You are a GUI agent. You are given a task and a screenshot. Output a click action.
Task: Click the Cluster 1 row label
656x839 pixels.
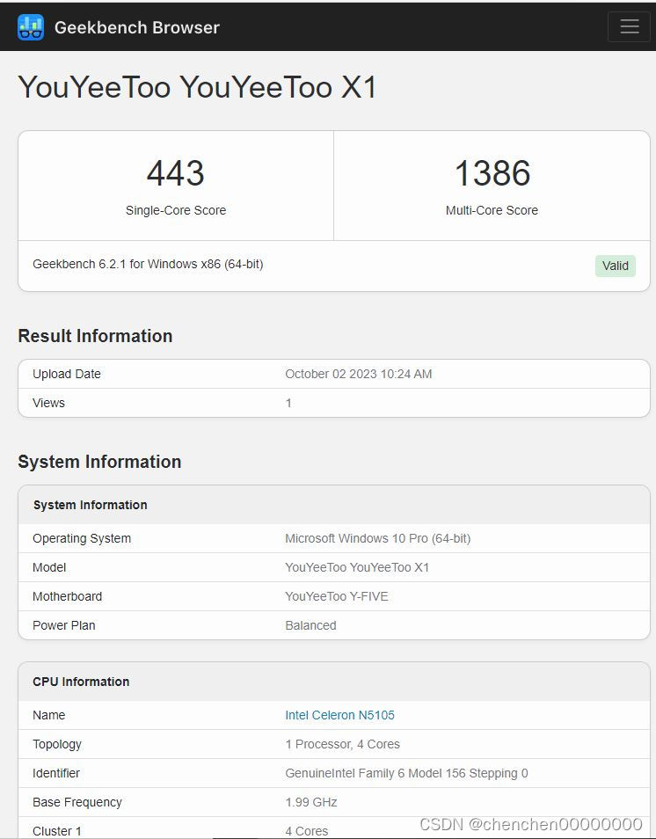pyautogui.click(x=56, y=831)
